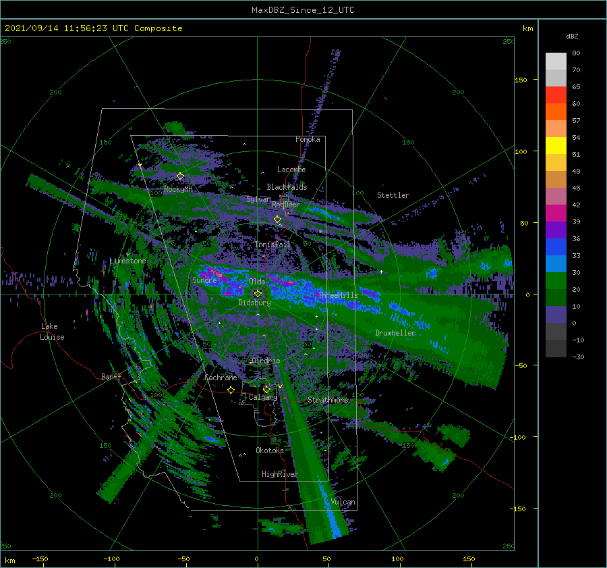Click the km unit label at top right
The height and width of the screenshot is (568, 607).
point(527,28)
